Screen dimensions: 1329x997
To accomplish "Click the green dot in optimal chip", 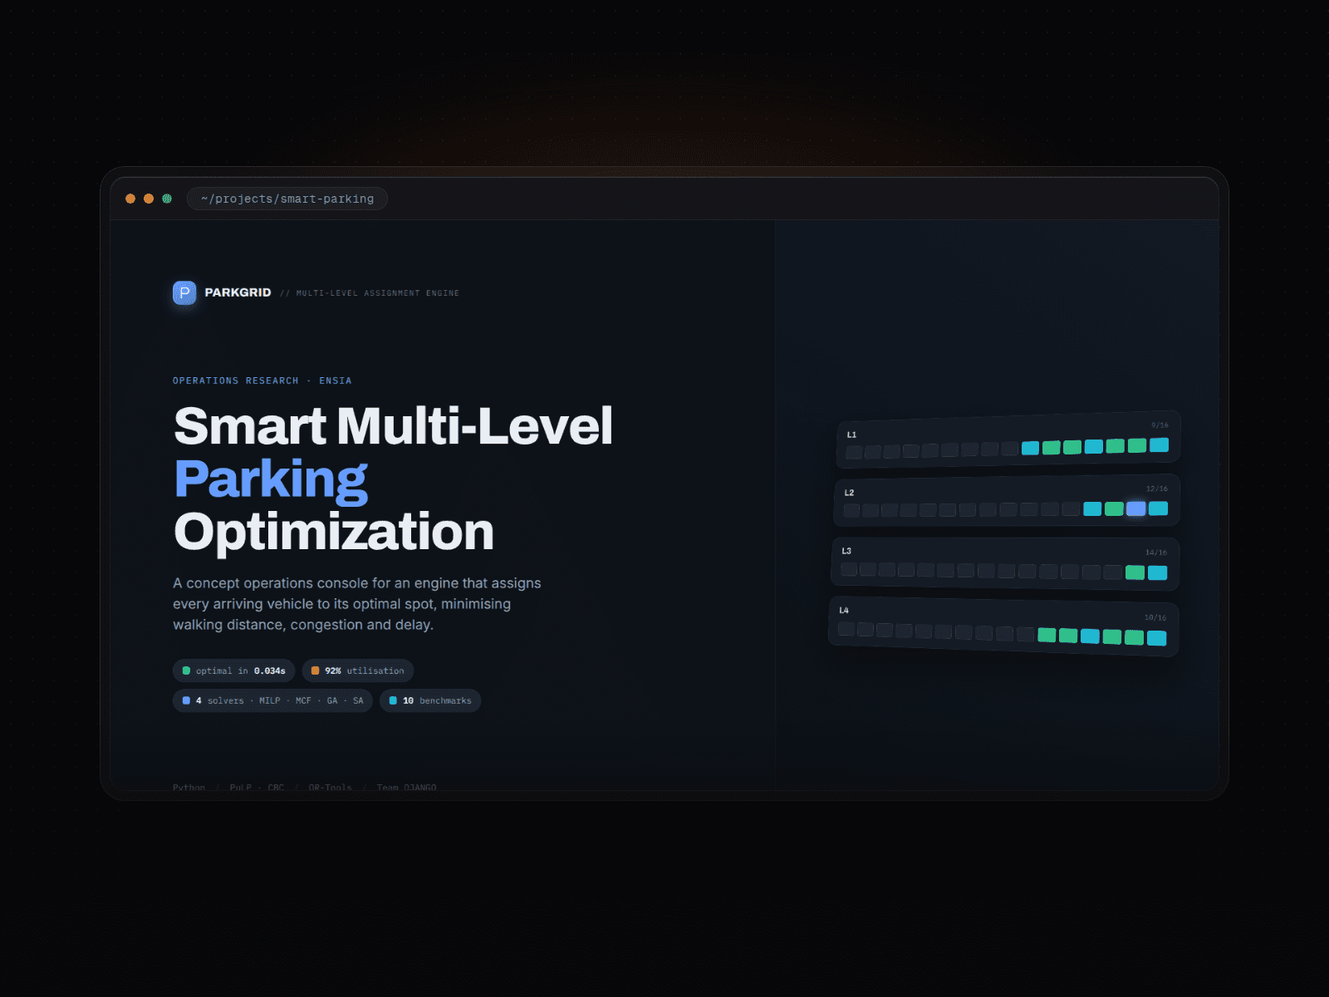I will tap(186, 670).
